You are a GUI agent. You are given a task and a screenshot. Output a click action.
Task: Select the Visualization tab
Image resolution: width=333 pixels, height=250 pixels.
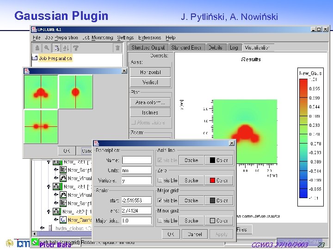[258, 47]
